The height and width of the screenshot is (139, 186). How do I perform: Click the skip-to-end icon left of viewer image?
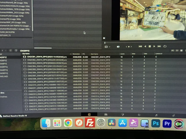[104, 38]
